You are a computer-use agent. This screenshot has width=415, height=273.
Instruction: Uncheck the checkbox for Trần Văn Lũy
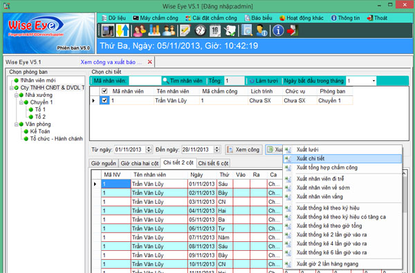(x=104, y=100)
